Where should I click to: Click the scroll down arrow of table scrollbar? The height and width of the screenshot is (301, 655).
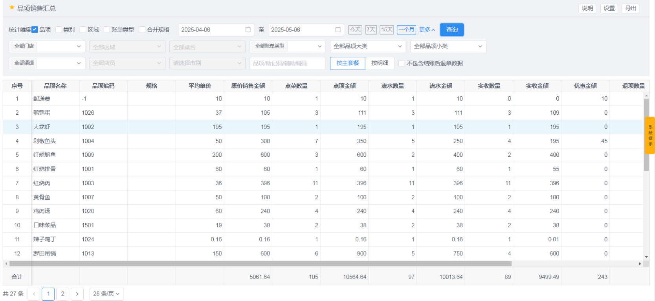646,257
